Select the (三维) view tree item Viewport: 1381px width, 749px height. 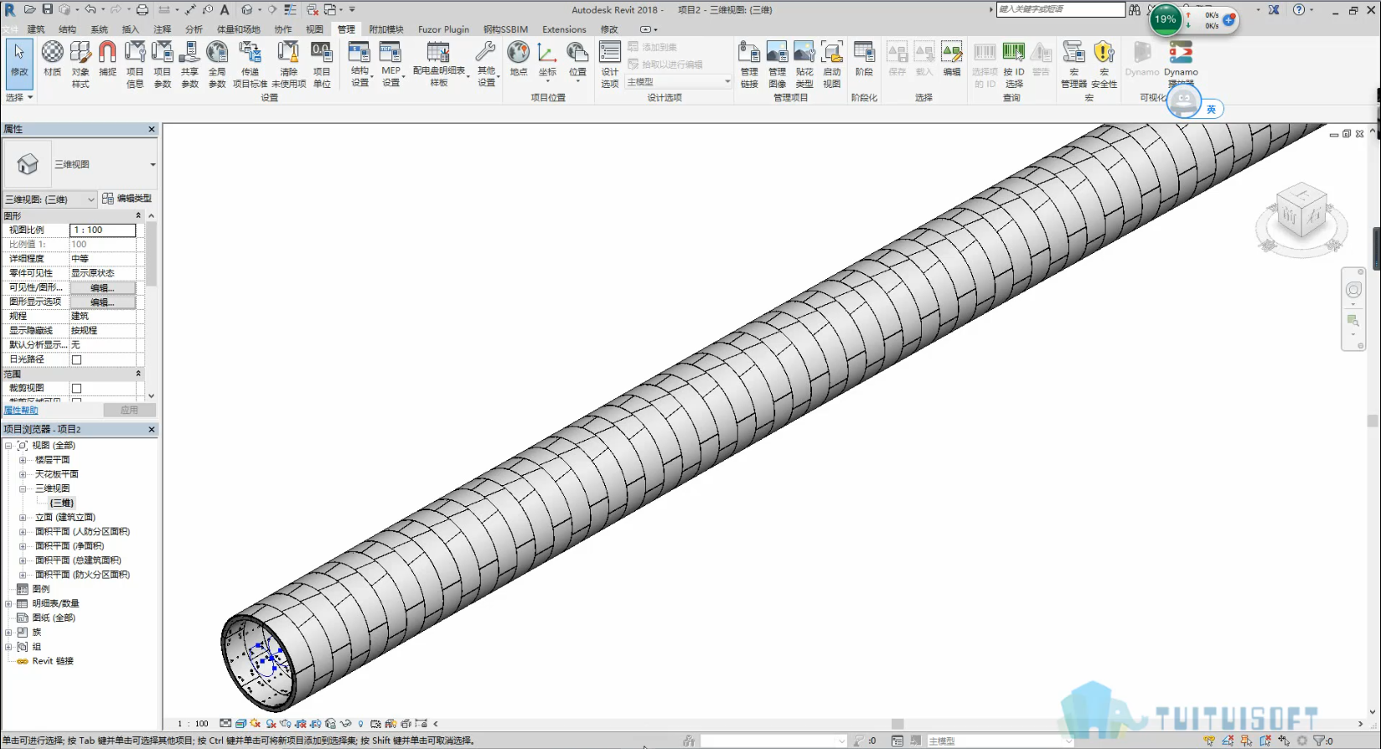(x=62, y=503)
